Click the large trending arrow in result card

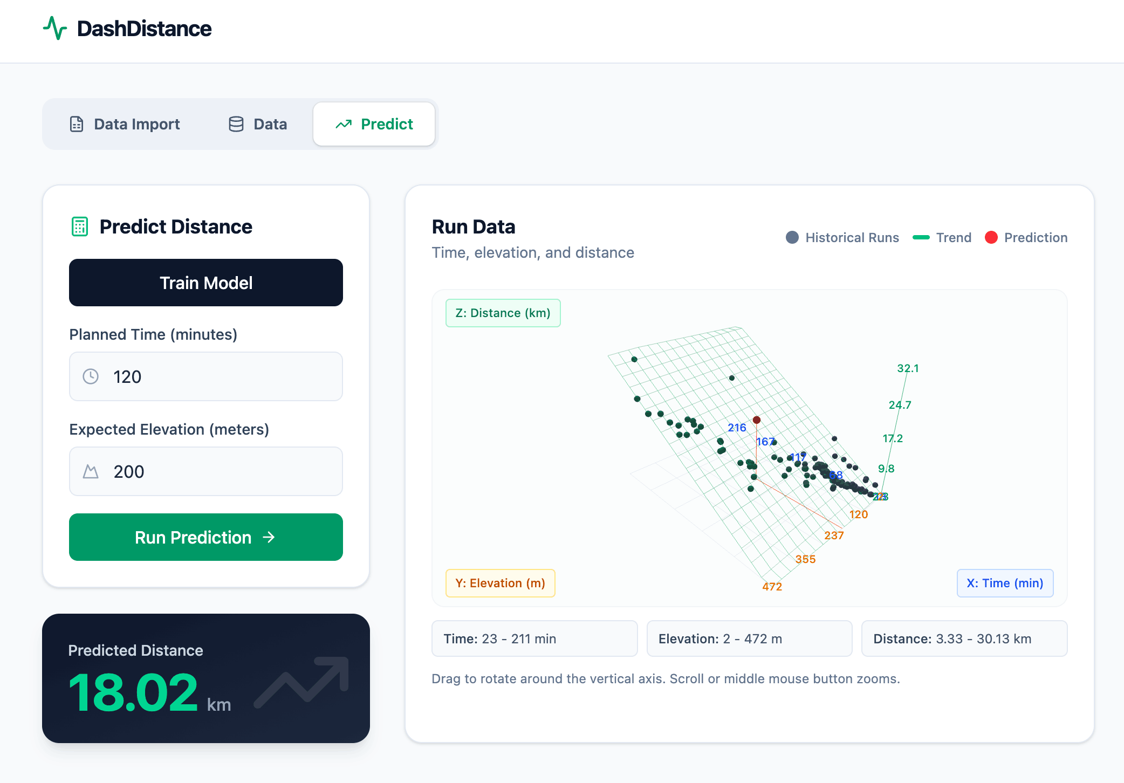302,681
